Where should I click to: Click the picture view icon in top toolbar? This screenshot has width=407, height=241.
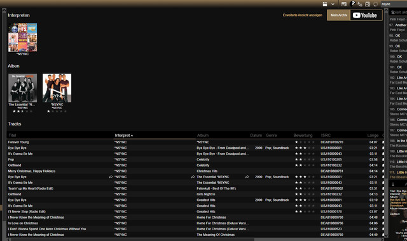344,4
